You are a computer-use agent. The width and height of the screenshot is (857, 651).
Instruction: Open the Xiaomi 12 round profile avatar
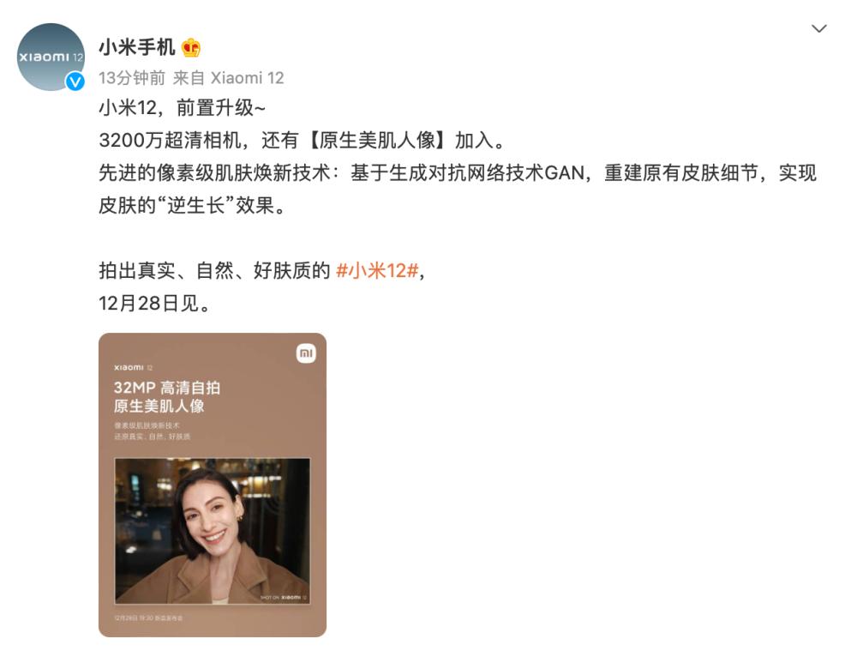(51, 57)
